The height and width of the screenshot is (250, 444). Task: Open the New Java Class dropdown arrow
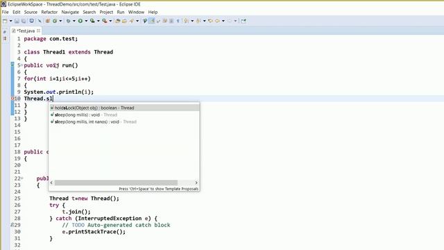click(60, 21)
